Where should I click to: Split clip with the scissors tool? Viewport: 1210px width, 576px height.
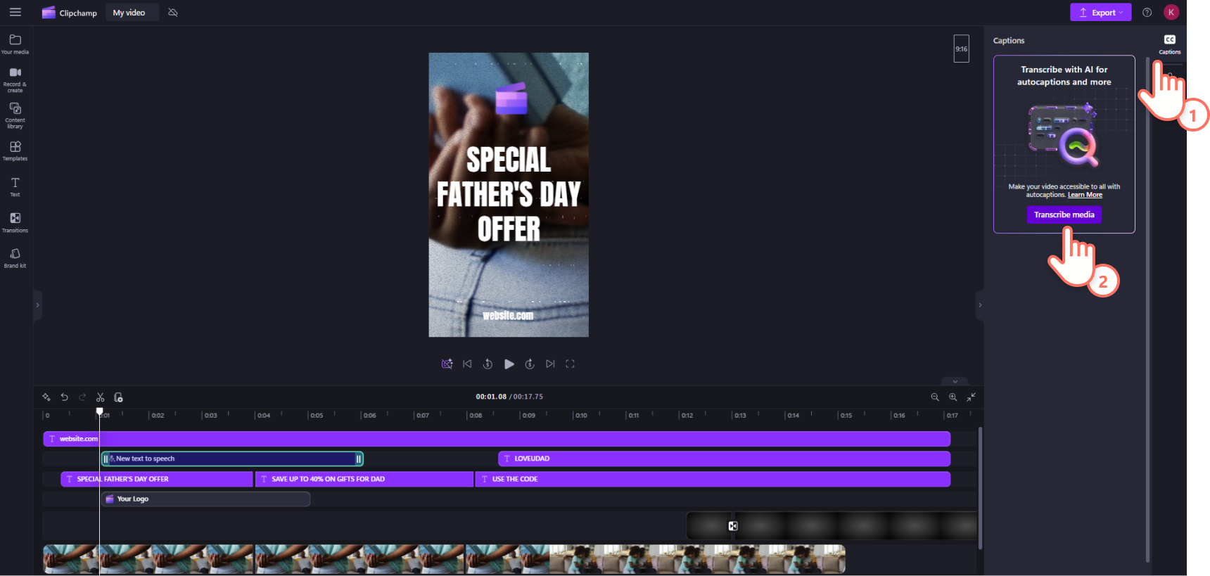[x=101, y=397]
